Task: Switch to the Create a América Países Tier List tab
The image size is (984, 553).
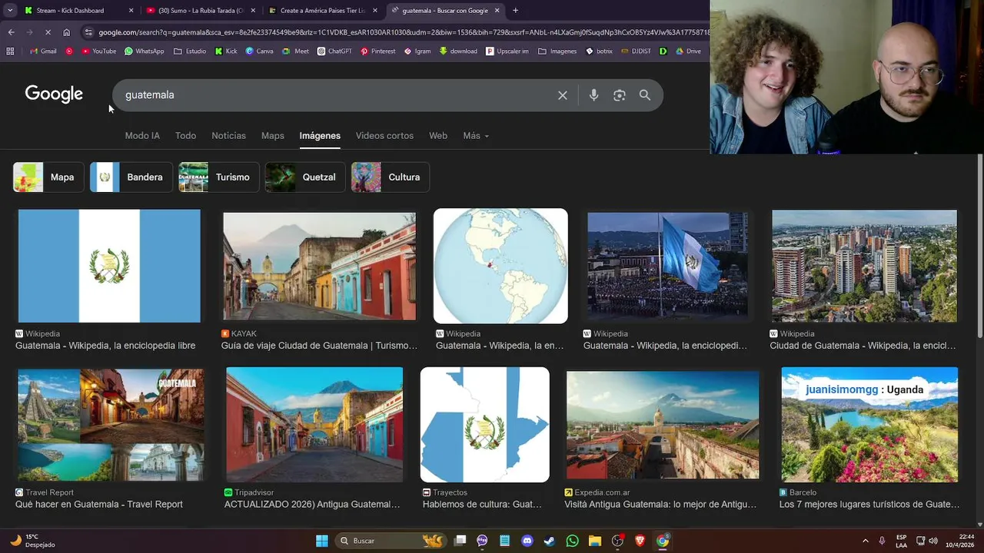Action: click(322, 11)
